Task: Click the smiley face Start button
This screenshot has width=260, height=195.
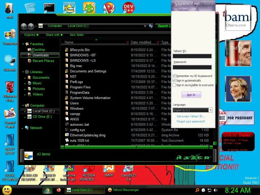Action: coord(7,190)
